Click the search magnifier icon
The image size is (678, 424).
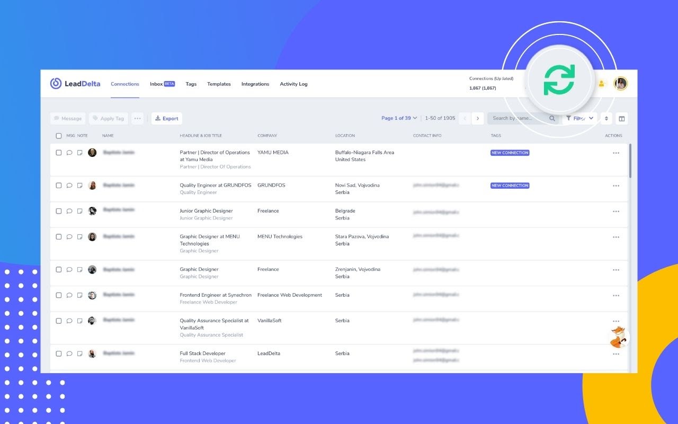tap(552, 119)
